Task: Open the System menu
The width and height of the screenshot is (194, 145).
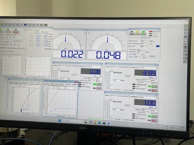Action: [x=8, y=21]
